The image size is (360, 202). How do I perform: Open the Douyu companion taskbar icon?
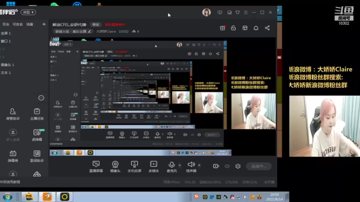click(x=29, y=197)
